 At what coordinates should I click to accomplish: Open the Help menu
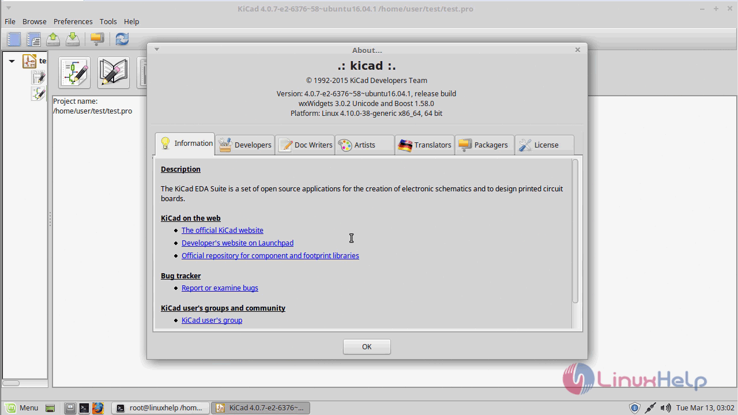(131, 21)
